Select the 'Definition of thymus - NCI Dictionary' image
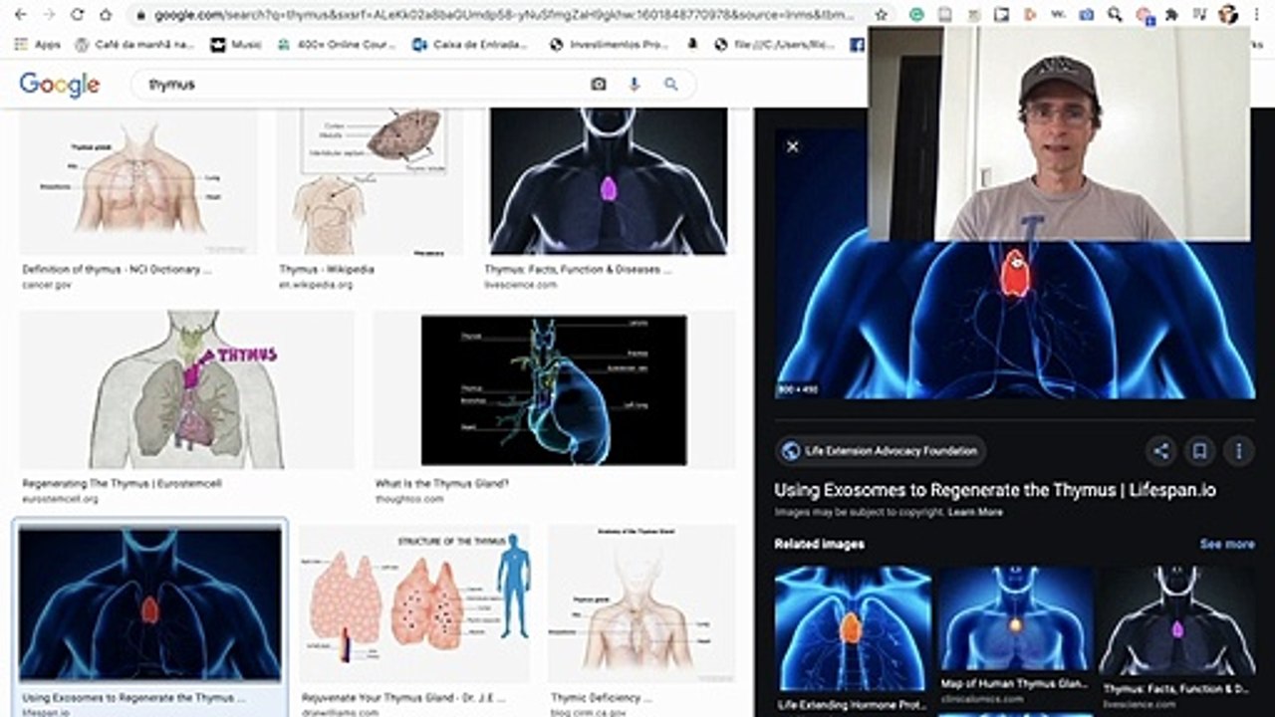 pyautogui.click(x=137, y=180)
